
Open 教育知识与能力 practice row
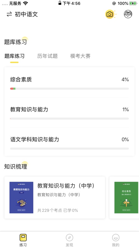coord(69,113)
